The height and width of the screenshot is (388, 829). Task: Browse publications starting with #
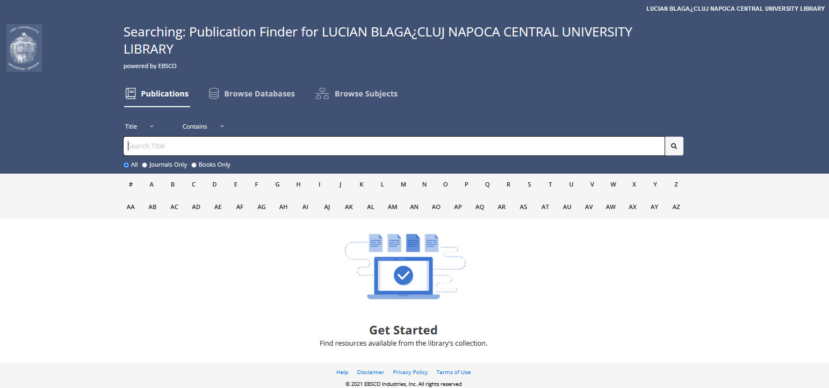[131, 184]
